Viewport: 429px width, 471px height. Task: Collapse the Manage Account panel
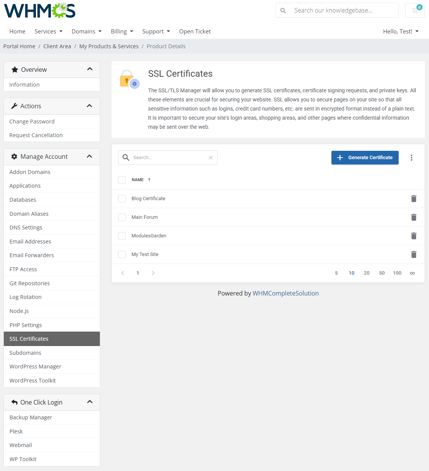[90, 156]
